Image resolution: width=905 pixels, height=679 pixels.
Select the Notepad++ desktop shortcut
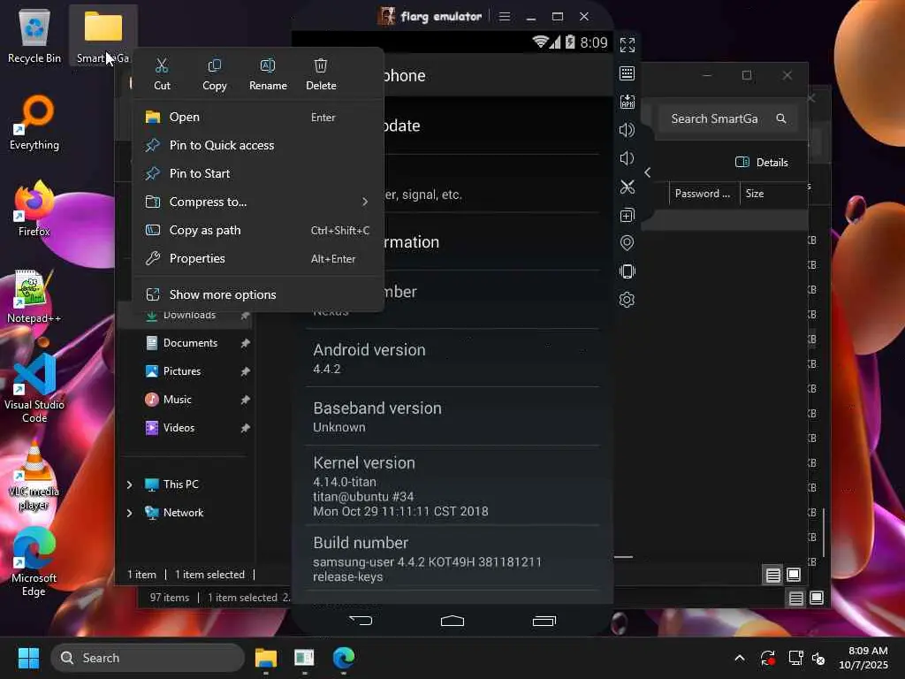pos(34,296)
